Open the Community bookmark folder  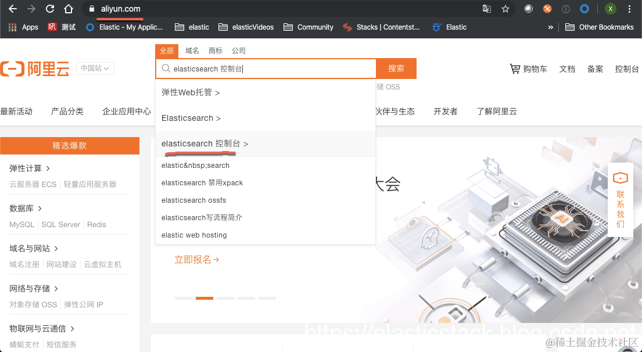pyautogui.click(x=309, y=27)
